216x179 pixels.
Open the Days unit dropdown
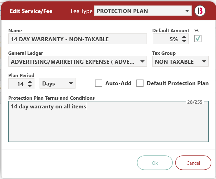57,83
